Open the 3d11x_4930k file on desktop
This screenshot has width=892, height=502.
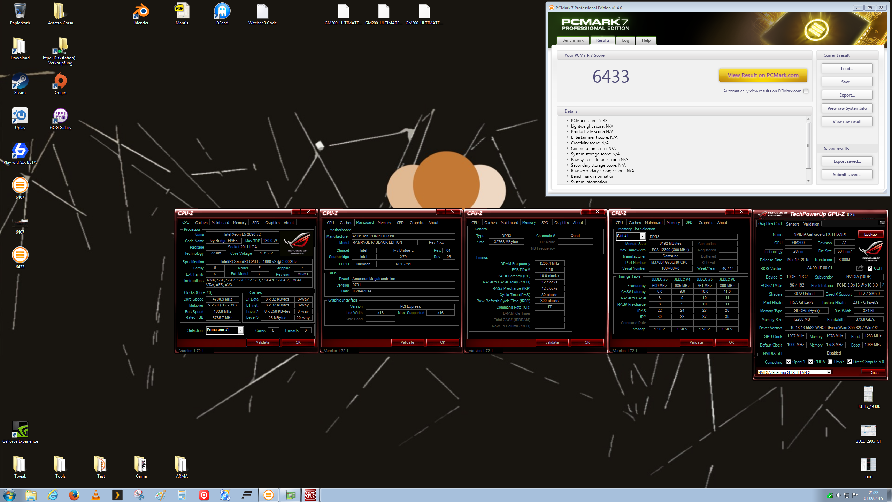pos(868,398)
